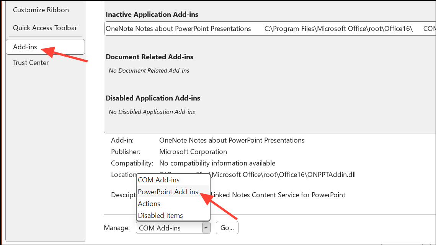Open the Manage dropdown arrow

205,227
